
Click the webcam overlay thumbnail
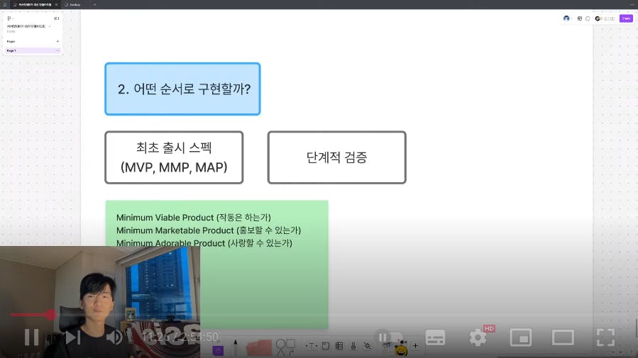(100, 302)
